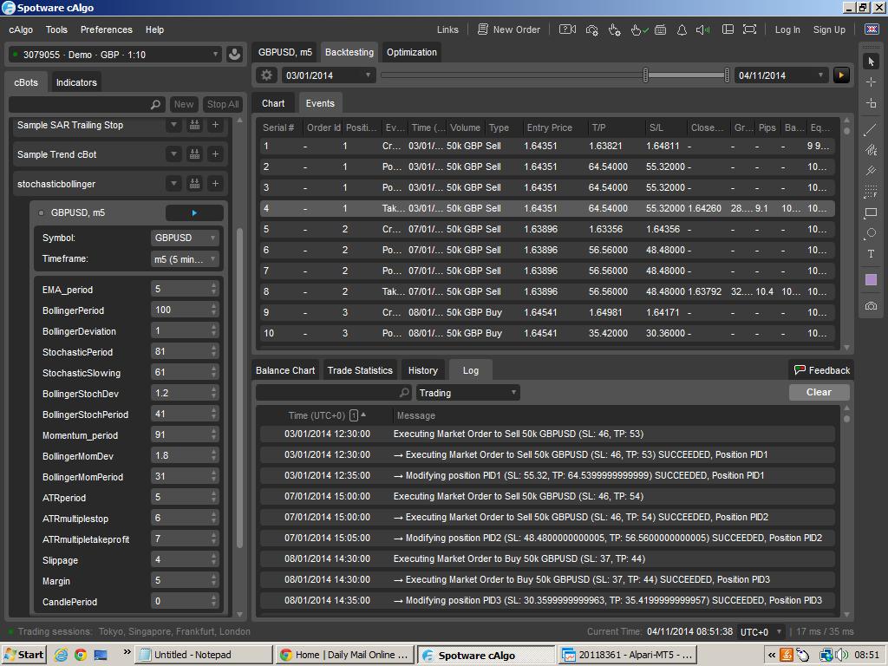Click the Sign Up link
The image size is (888, 666).
click(829, 29)
